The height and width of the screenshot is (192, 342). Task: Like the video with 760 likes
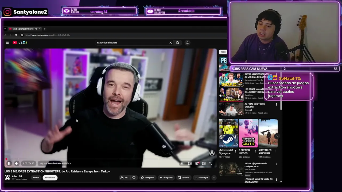point(124,178)
